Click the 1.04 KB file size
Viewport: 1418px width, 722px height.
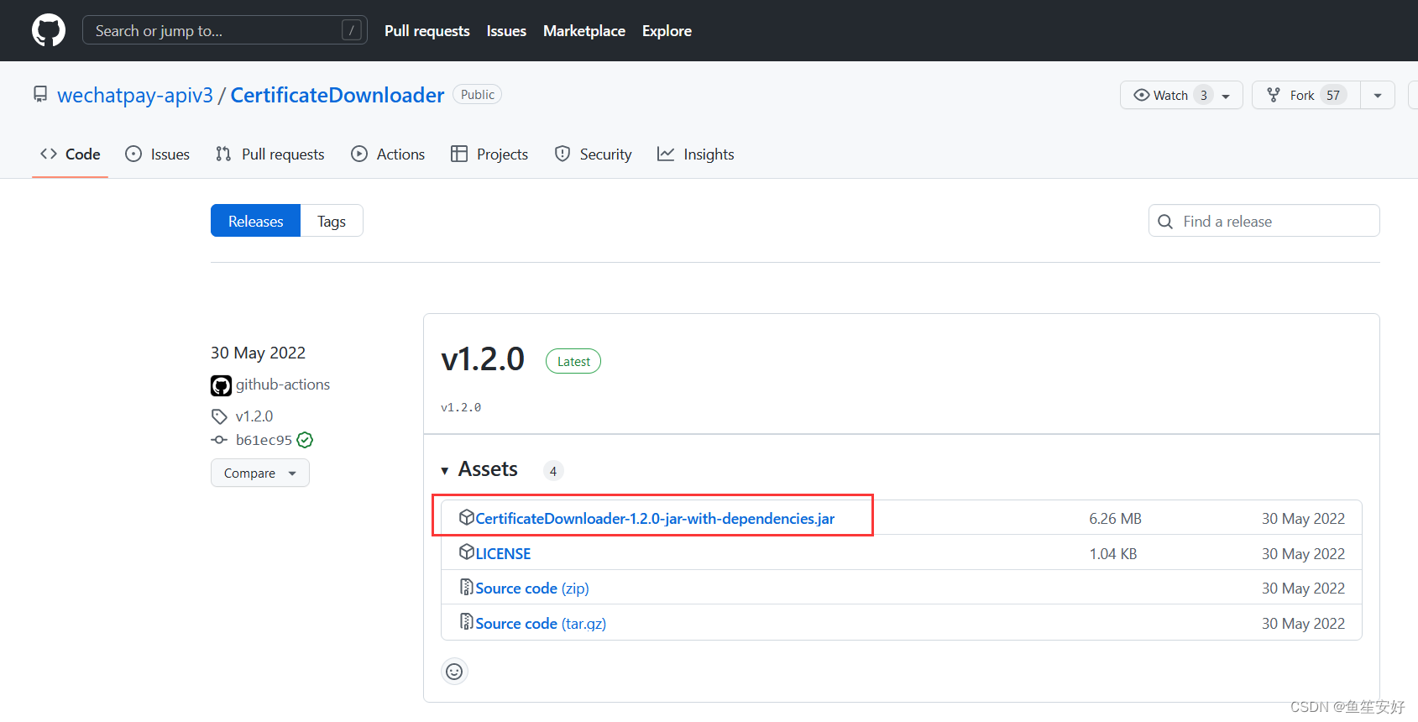pos(1113,553)
